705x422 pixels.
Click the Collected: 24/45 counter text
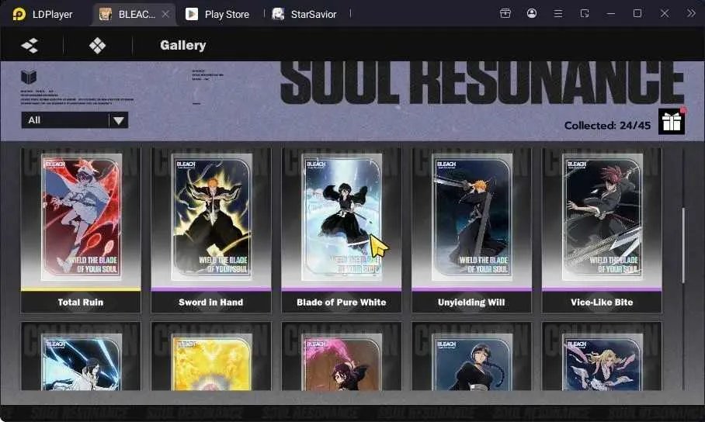click(x=607, y=126)
